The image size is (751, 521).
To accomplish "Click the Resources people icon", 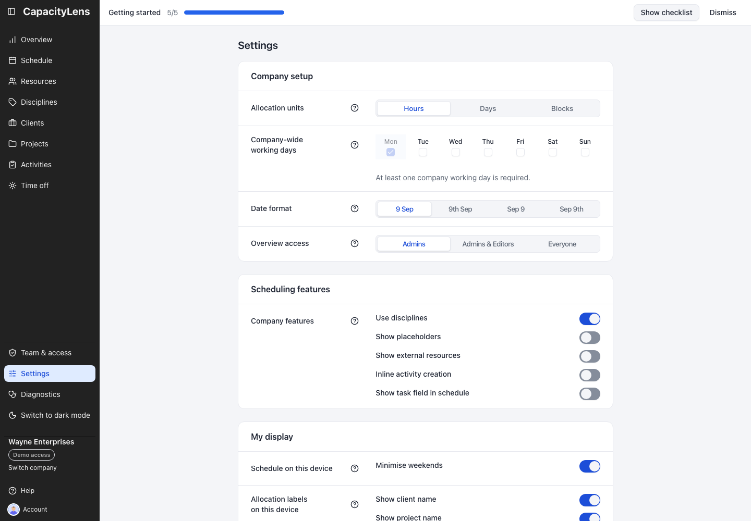I will 13,81.
